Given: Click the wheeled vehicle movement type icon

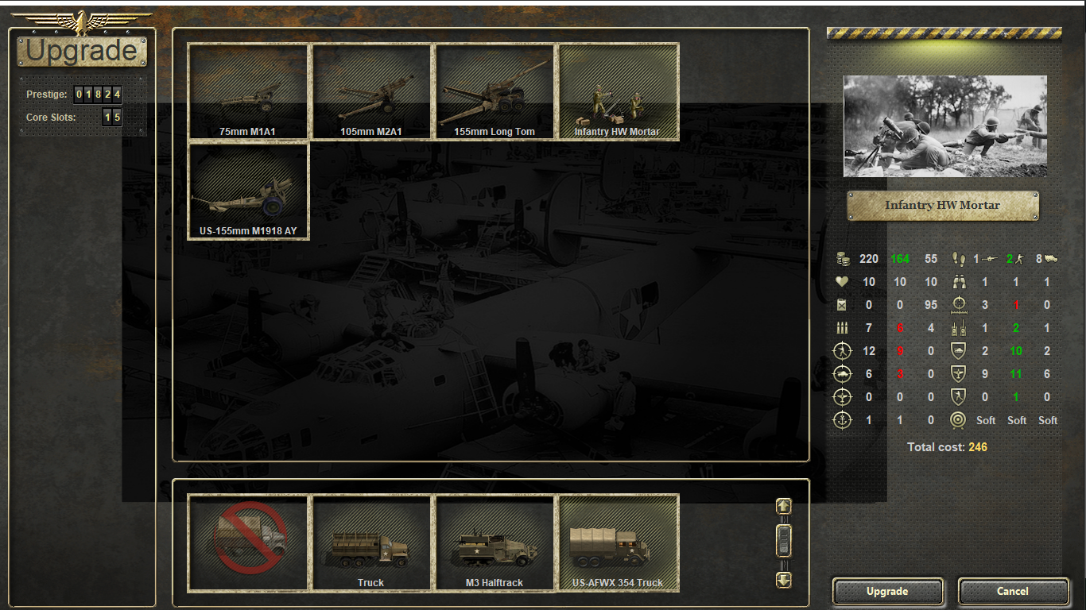Looking at the screenshot, I should click(x=1051, y=259).
